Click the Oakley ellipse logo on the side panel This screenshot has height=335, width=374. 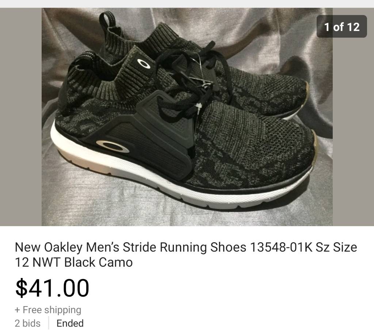pyautogui.click(x=113, y=146)
